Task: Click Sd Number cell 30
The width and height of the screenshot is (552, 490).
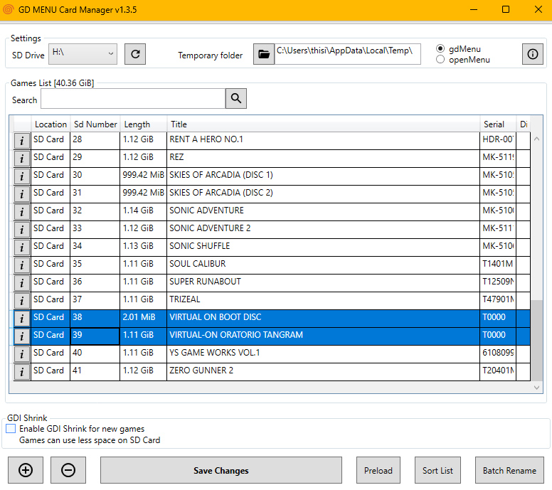Action: (x=95, y=176)
